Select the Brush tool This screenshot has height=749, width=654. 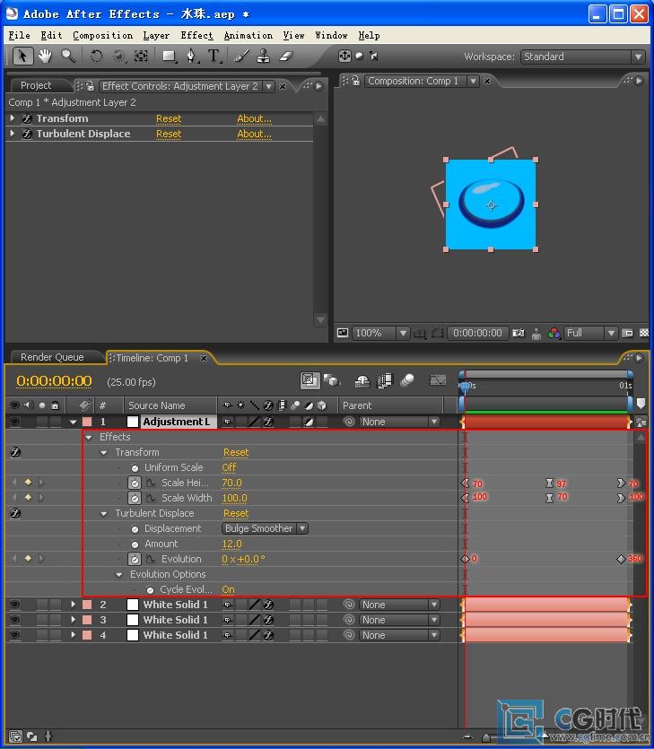click(x=241, y=57)
